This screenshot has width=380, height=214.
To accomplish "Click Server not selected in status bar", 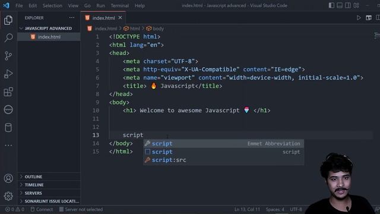I will tap(81, 209).
